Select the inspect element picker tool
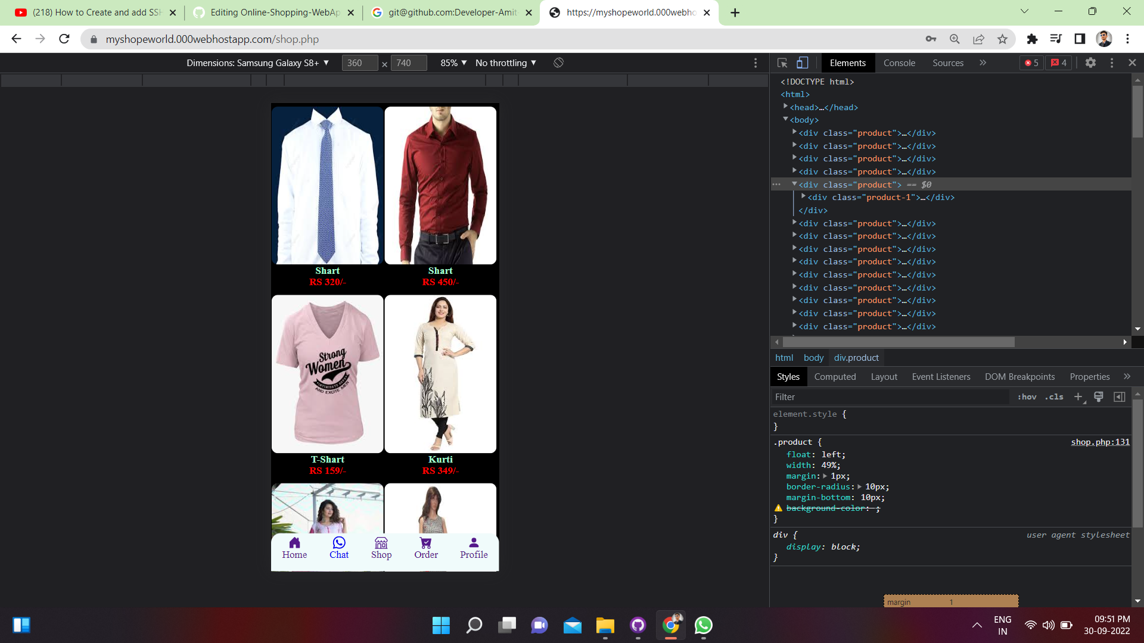Viewport: 1144px width, 643px height. click(x=782, y=63)
